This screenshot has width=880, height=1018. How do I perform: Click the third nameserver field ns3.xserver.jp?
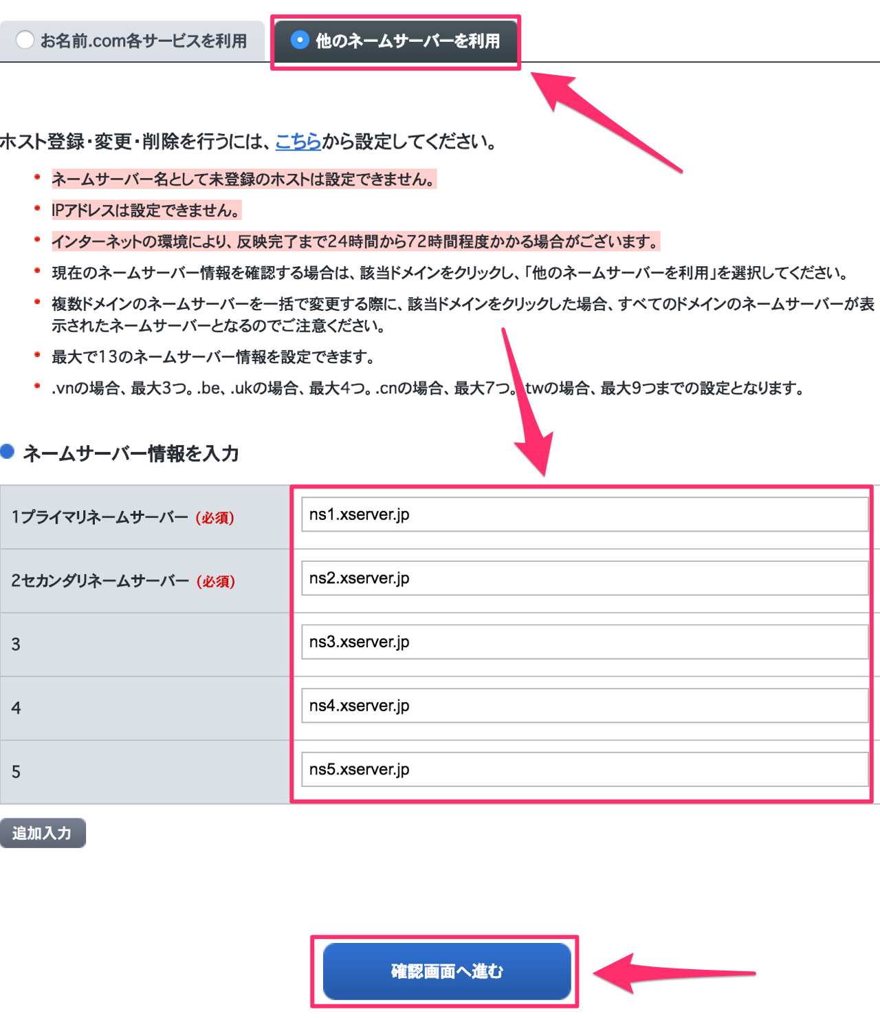point(584,642)
